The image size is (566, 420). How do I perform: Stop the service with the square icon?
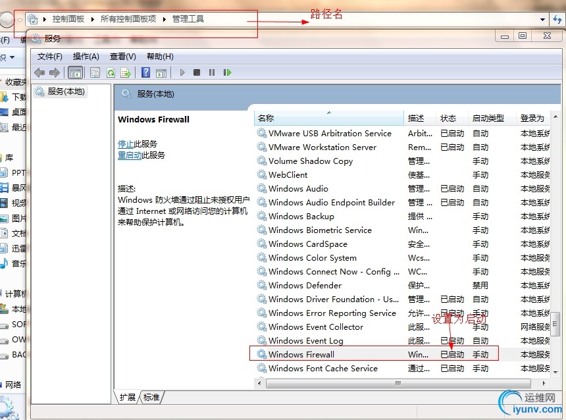click(x=197, y=72)
